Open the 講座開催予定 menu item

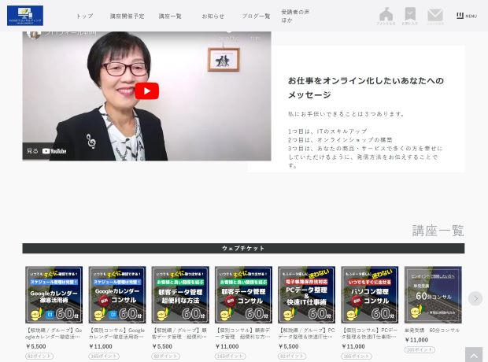[127, 16]
